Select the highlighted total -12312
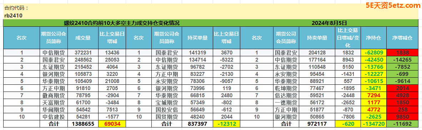Viewport: 422px width, 130px height. pos(227,124)
